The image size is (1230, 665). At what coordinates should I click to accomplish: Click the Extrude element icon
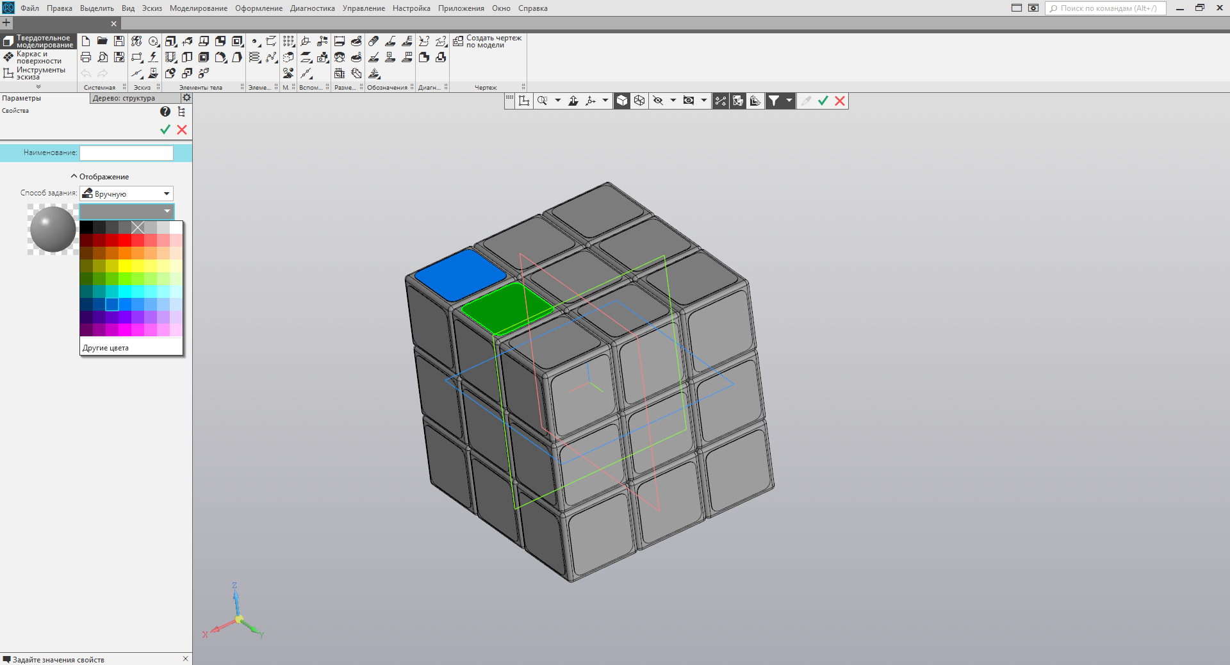pos(170,41)
